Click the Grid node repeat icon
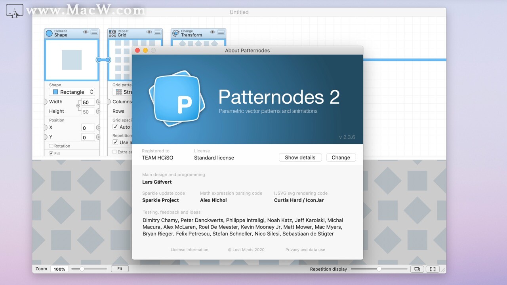Viewport: 507px width, 285px height. 112,33
